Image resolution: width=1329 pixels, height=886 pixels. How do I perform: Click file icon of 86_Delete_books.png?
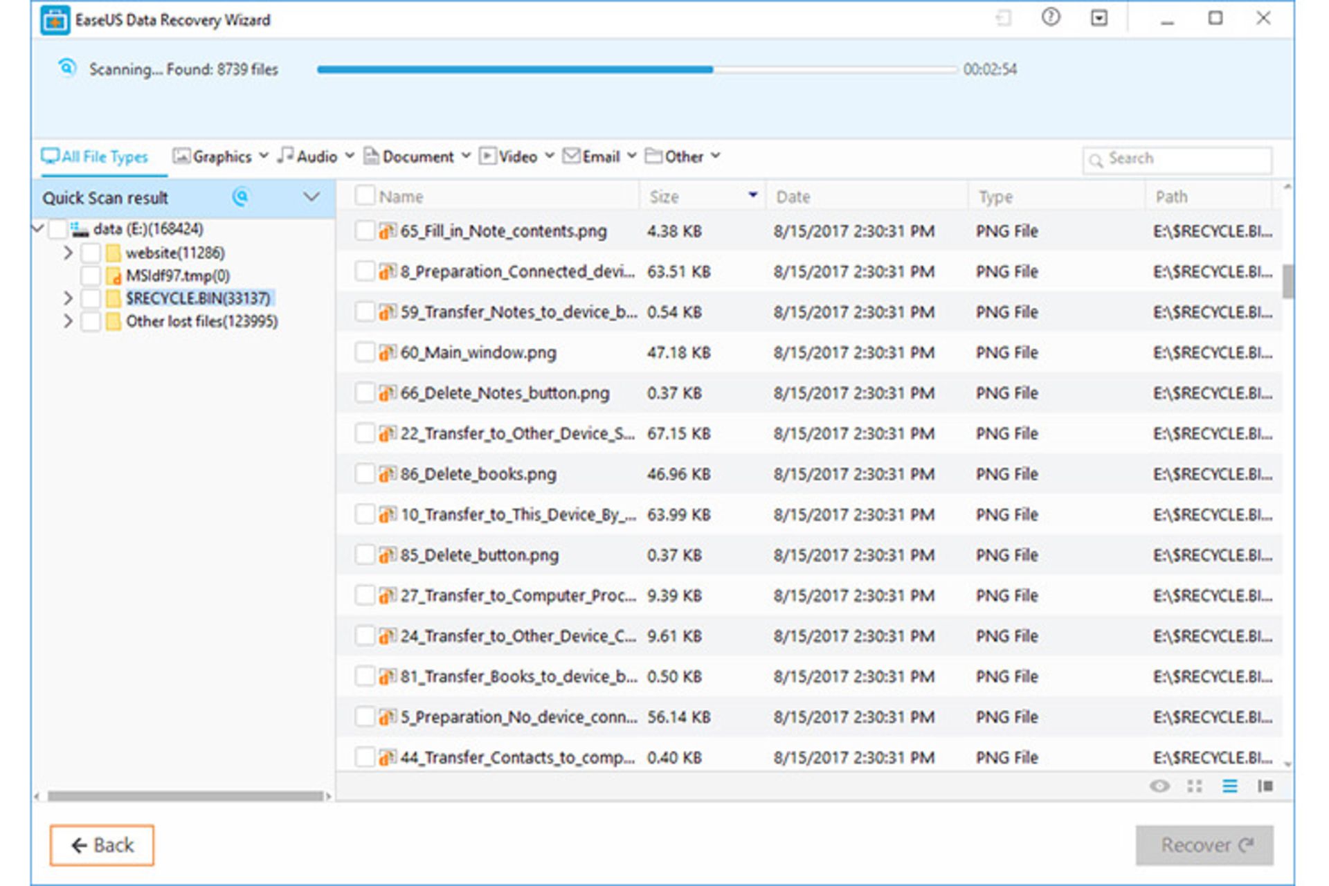(388, 473)
